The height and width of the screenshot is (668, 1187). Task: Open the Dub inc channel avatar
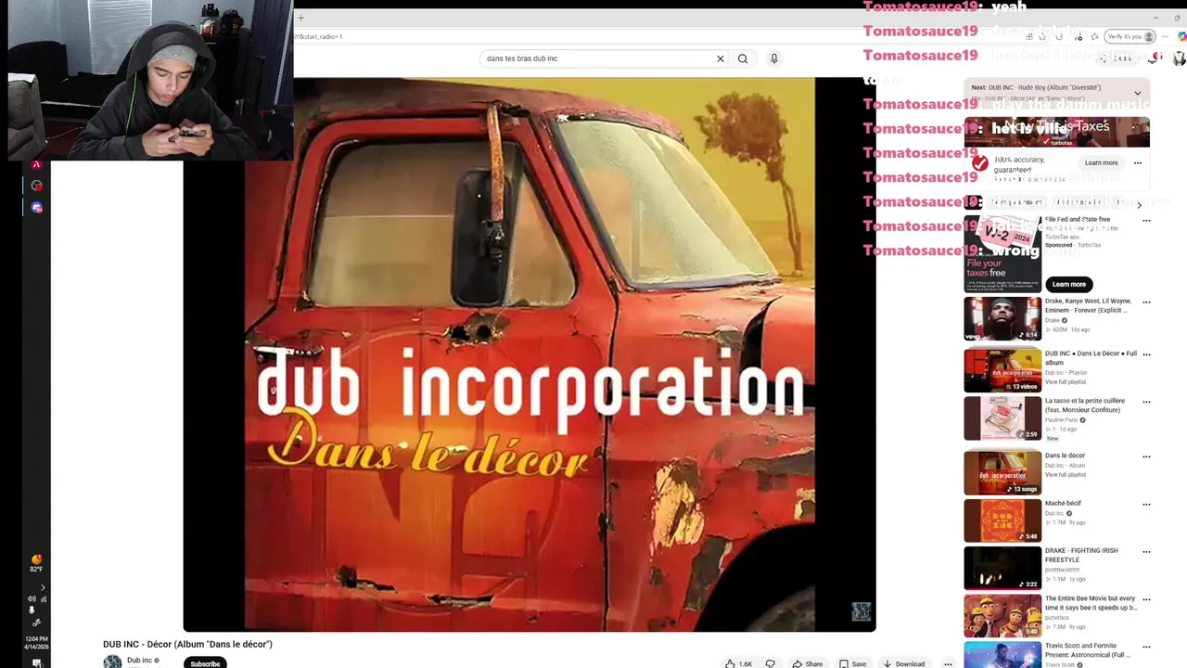(x=112, y=662)
